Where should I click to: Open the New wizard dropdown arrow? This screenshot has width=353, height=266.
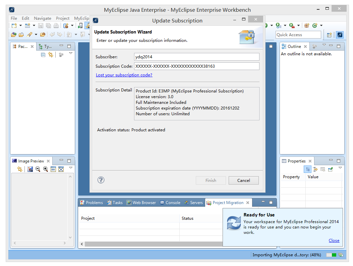(20, 25)
